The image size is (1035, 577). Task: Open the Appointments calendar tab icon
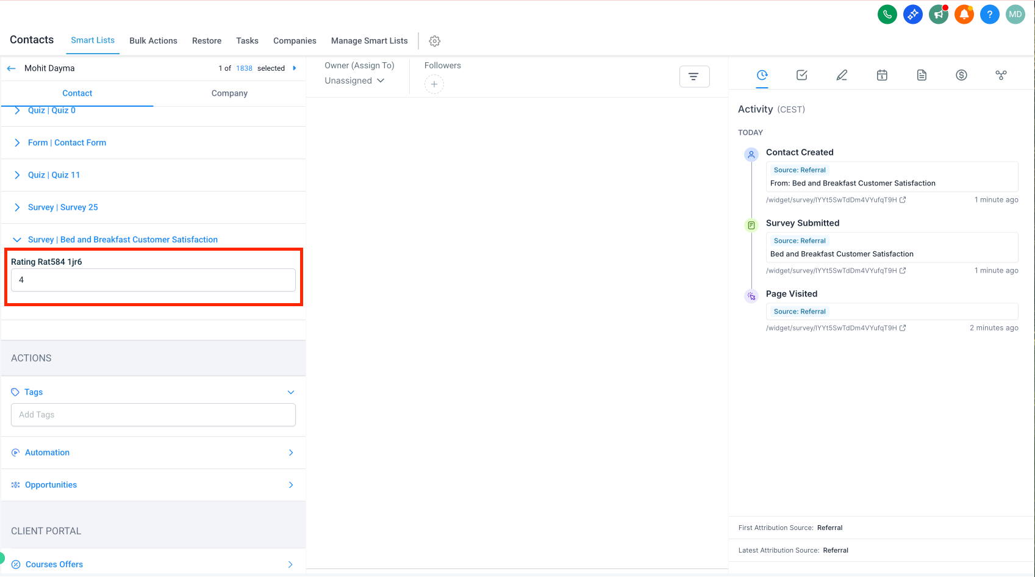click(882, 75)
